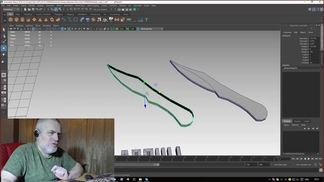
Task: Open the Modeling menu set dropdown
Action: coord(11,10)
